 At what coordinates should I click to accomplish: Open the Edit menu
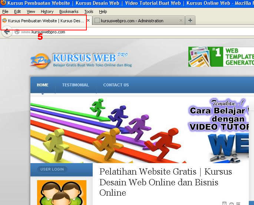17,11
